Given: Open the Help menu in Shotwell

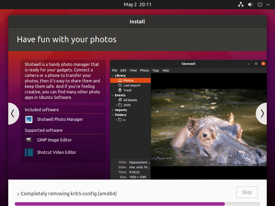Looking at the screenshot, I should [166, 70].
